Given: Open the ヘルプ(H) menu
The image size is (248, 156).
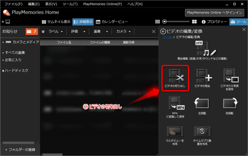Looking at the screenshot, I should 135,4.
